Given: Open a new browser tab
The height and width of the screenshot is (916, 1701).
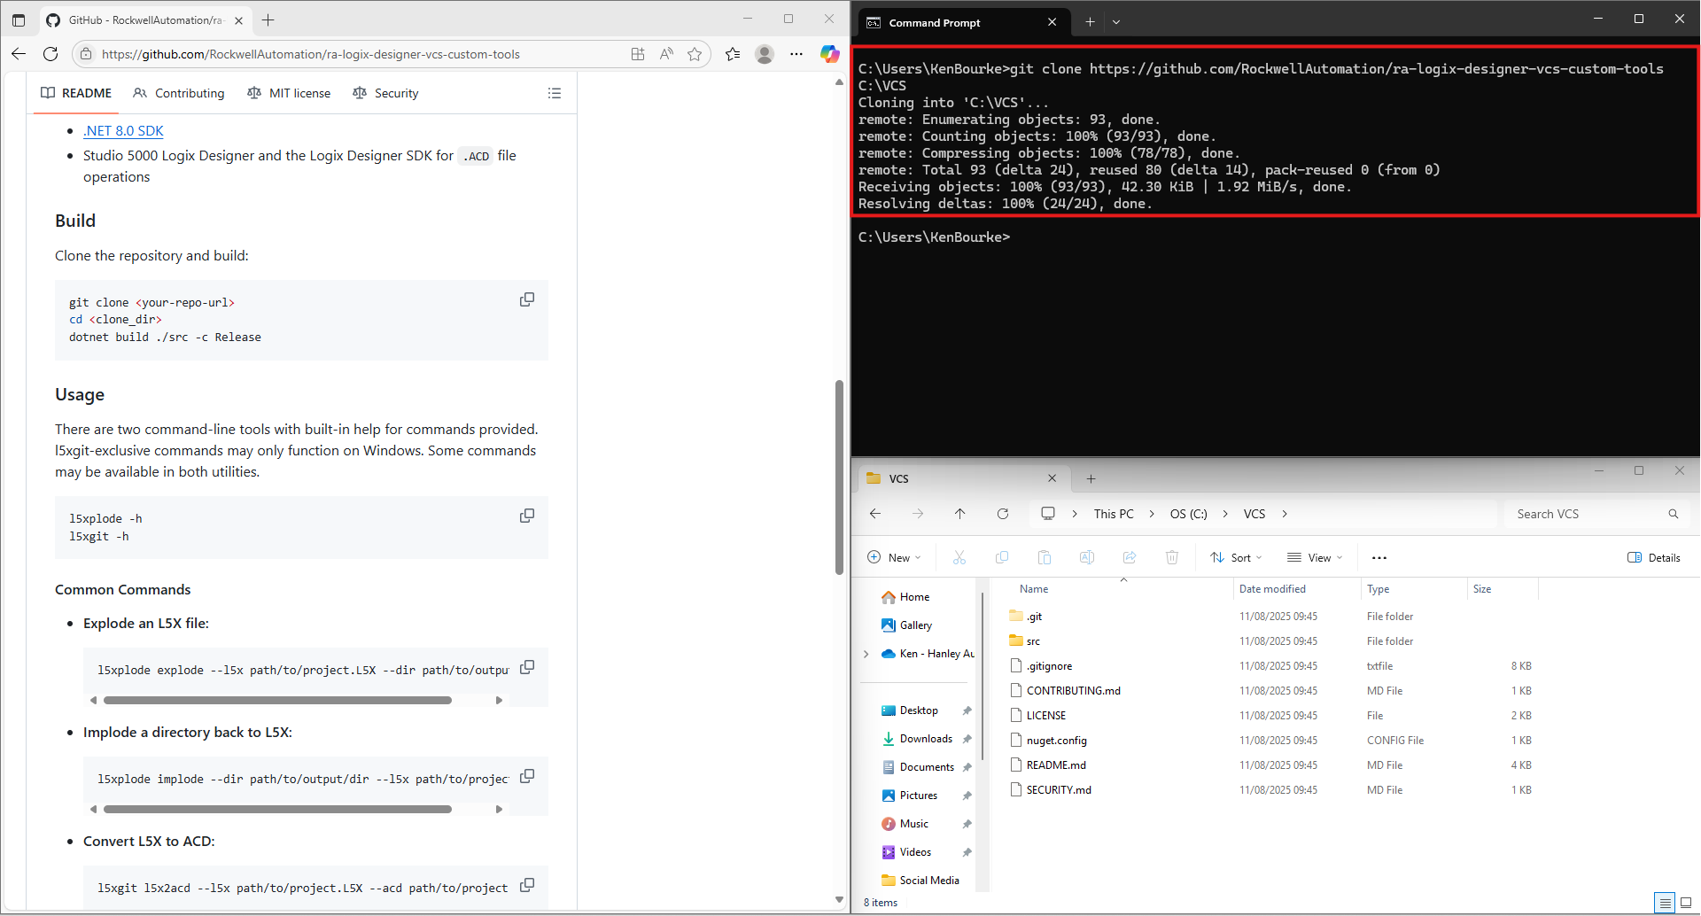Looking at the screenshot, I should pos(268,19).
